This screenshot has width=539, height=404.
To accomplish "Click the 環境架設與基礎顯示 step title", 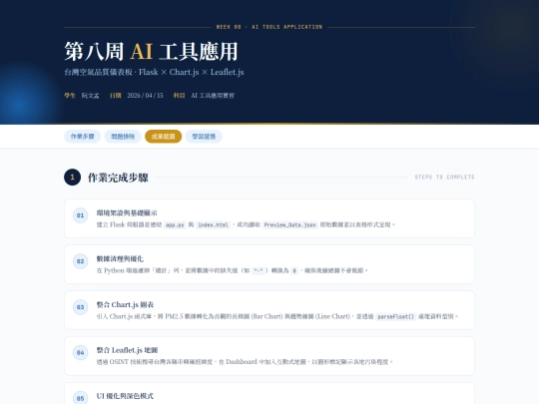I will pyautogui.click(x=127, y=213).
